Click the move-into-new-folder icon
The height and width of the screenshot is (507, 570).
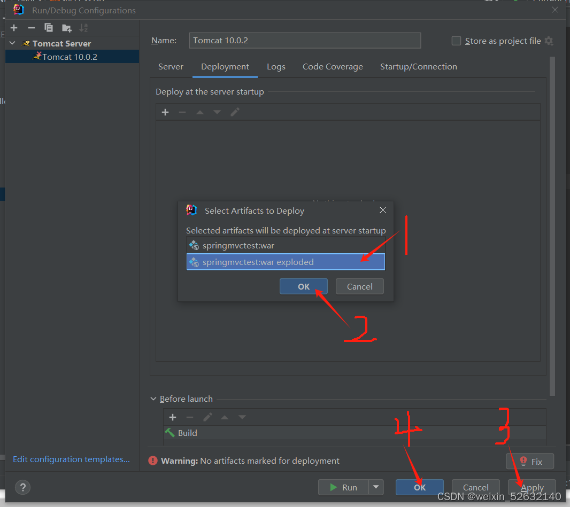pyautogui.click(x=66, y=28)
